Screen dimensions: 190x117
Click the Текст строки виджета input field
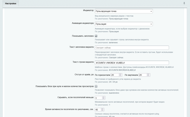[x=132, y=63]
